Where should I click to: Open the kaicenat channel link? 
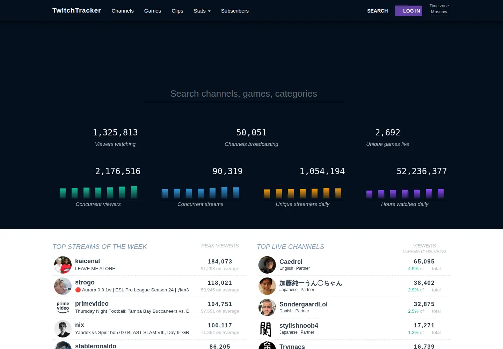coord(87,261)
